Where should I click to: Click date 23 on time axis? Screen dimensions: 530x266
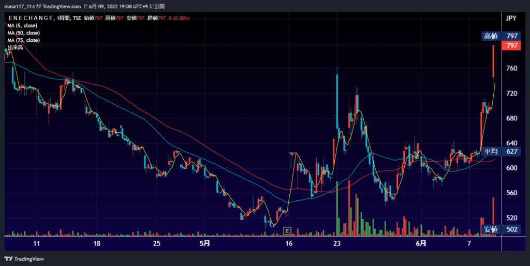336,243
